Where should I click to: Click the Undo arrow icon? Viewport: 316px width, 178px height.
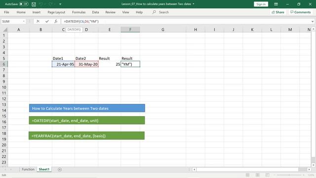point(41,4)
